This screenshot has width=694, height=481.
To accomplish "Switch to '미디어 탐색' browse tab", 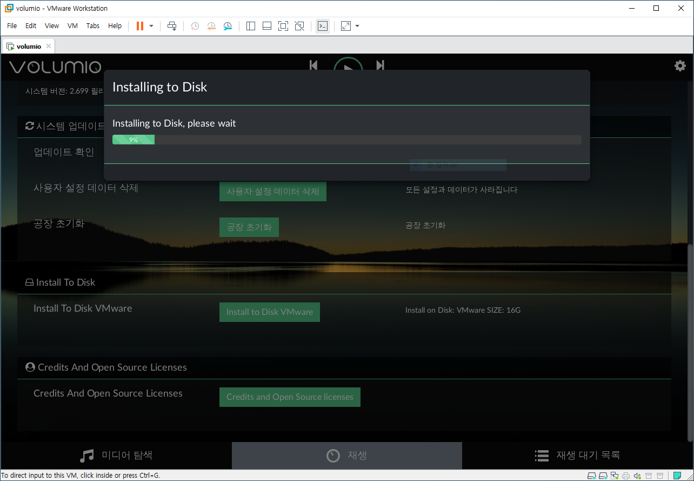I will point(116,456).
